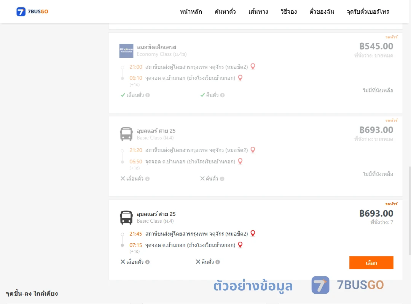Show map pin for 21:00 departure station
The width and height of the screenshot is (411, 304).
pos(253,66)
